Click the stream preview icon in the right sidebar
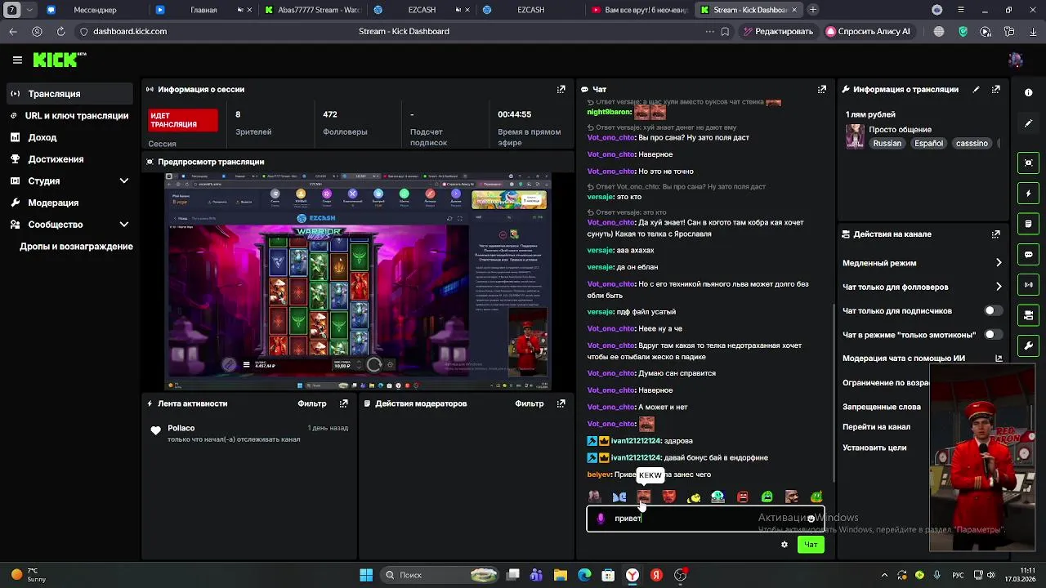This screenshot has height=588, width=1046. click(x=1029, y=163)
